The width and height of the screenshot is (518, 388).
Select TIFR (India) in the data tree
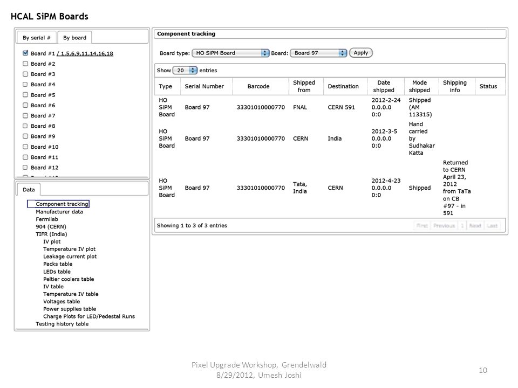click(52, 234)
